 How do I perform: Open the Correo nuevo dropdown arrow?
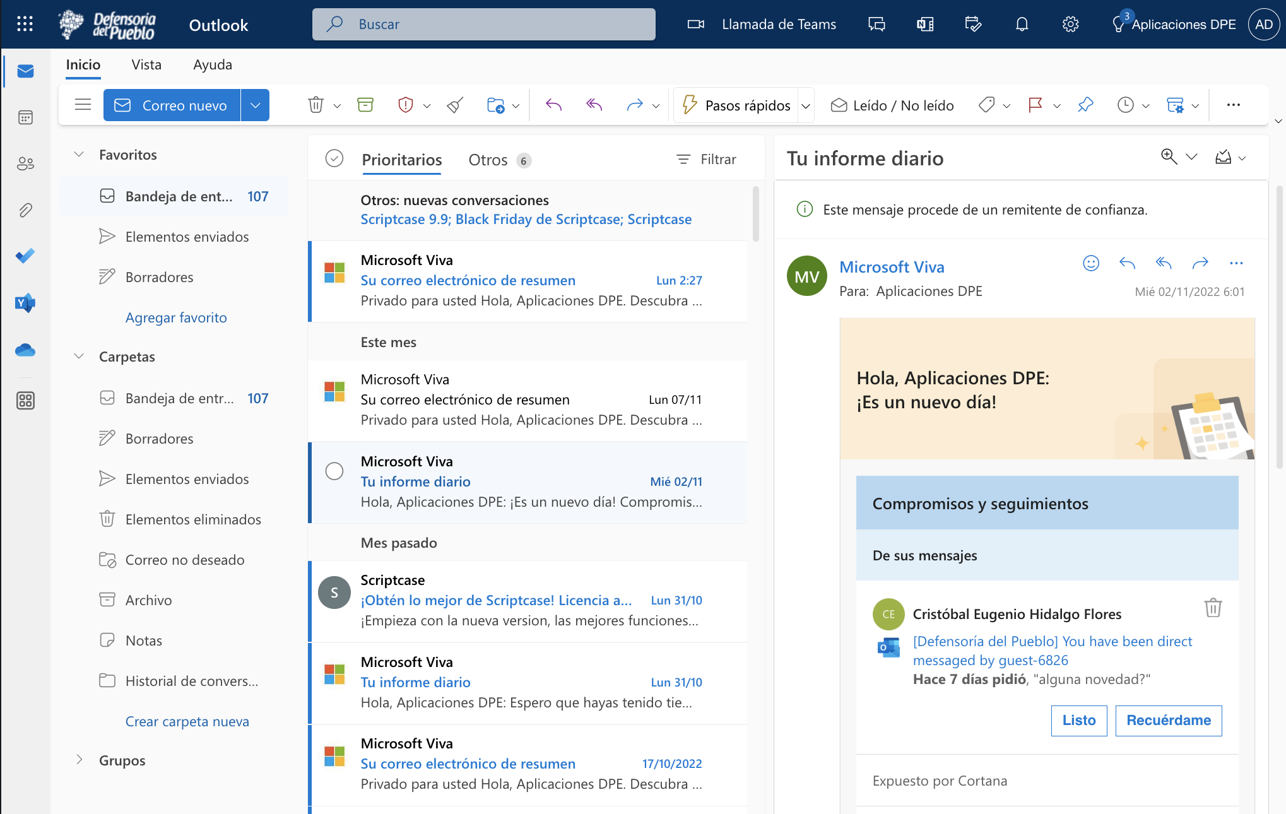coord(255,105)
